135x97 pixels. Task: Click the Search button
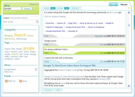(27, 9)
